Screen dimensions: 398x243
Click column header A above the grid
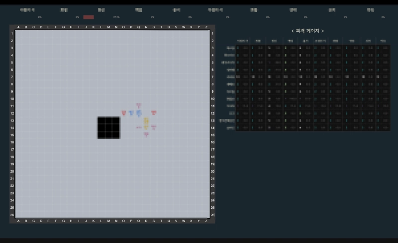(x=18, y=27)
